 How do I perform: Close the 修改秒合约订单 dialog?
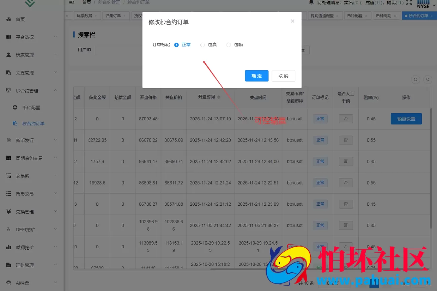click(292, 21)
